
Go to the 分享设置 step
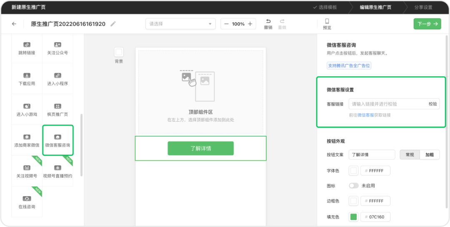(x=423, y=7)
